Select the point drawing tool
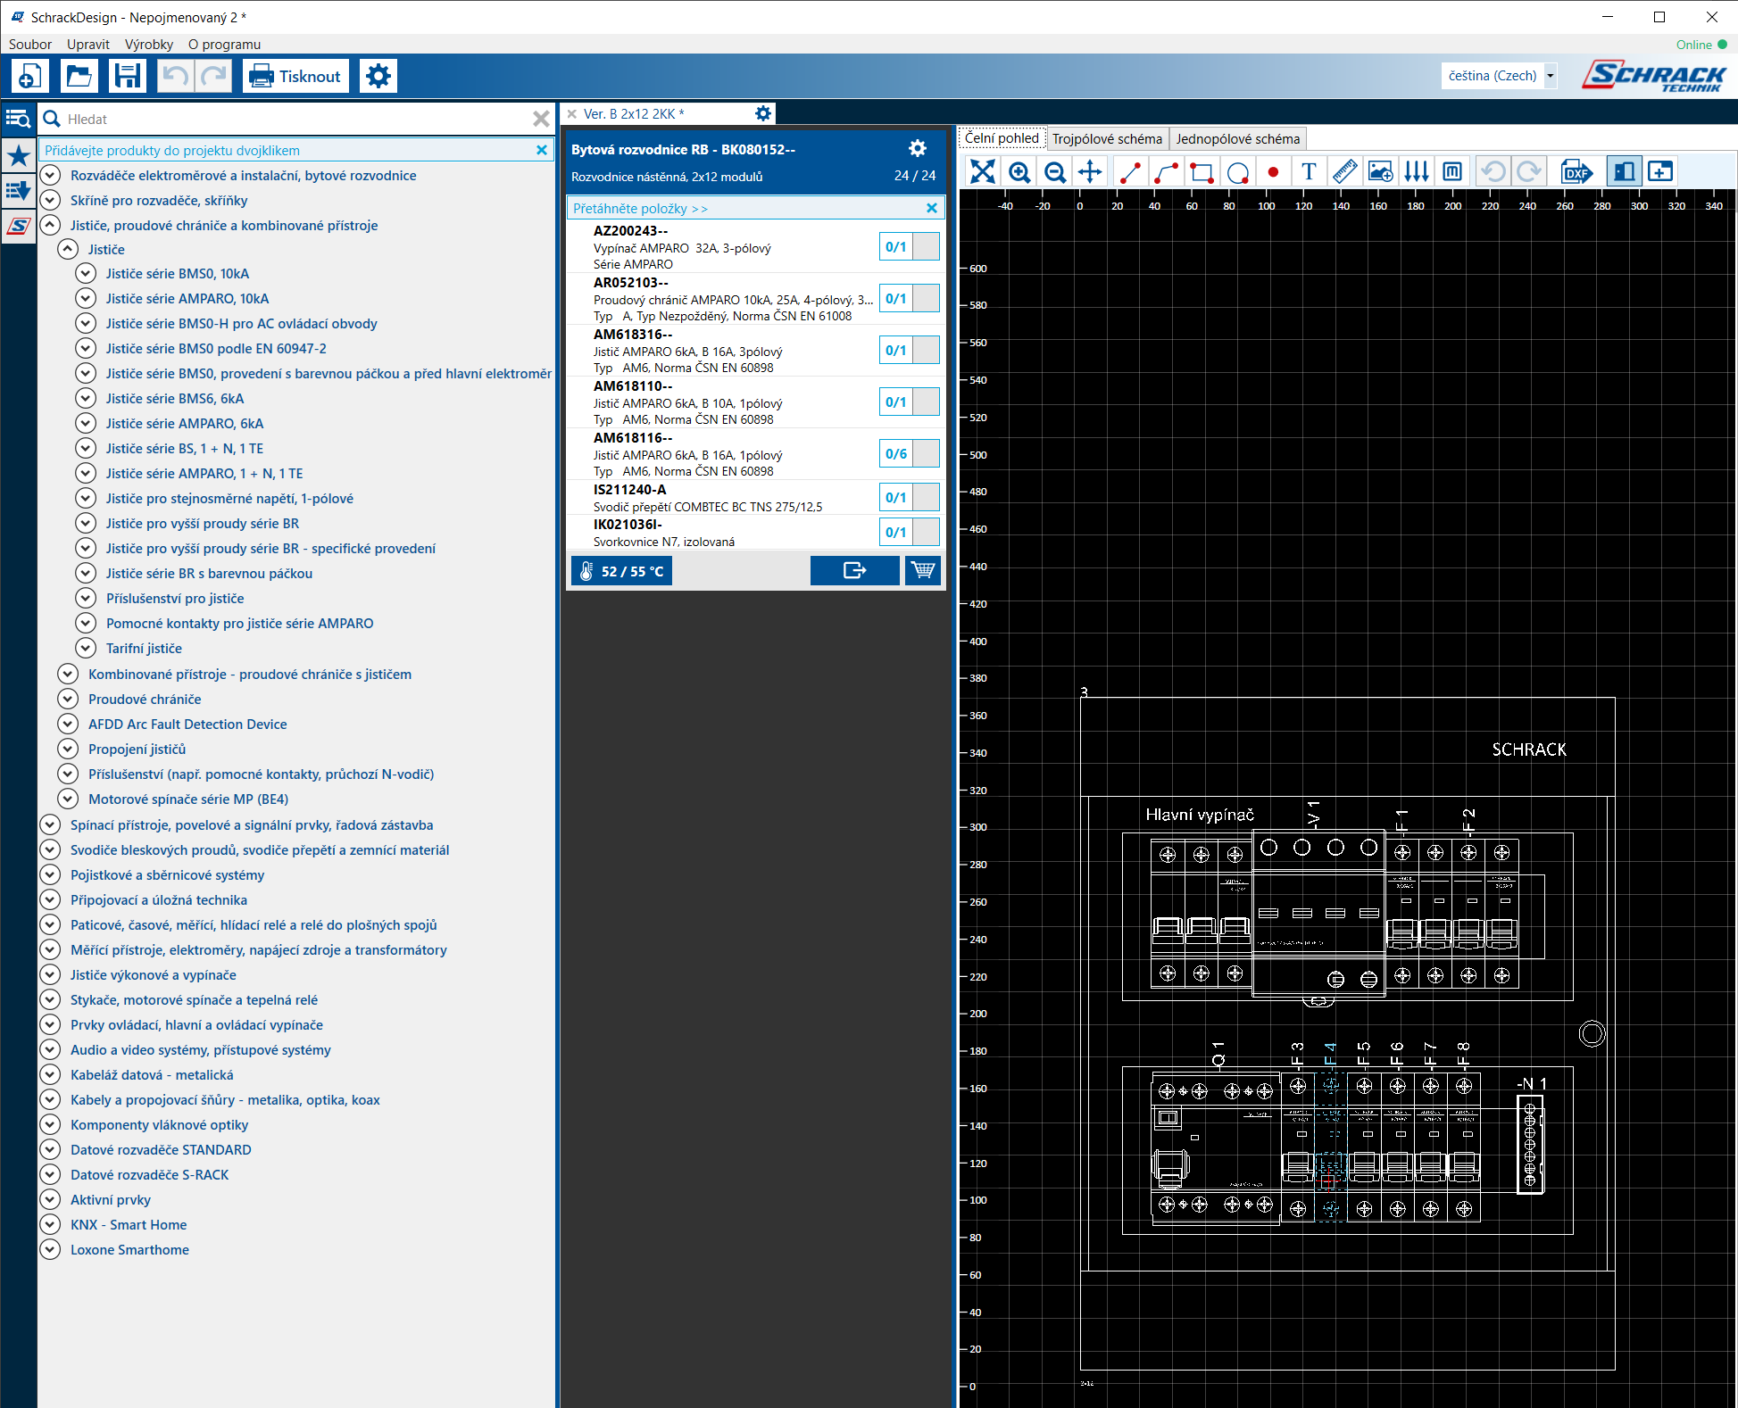1738x1408 pixels. tap(1273, 171)
